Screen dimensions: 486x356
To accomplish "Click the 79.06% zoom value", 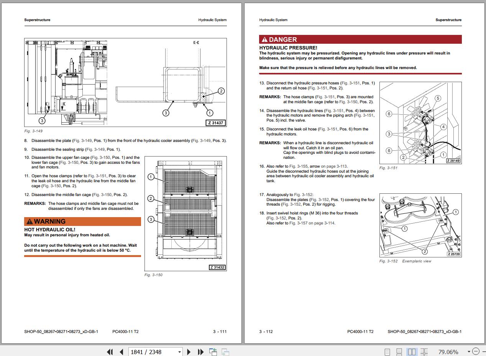I will tap(448, 352).
